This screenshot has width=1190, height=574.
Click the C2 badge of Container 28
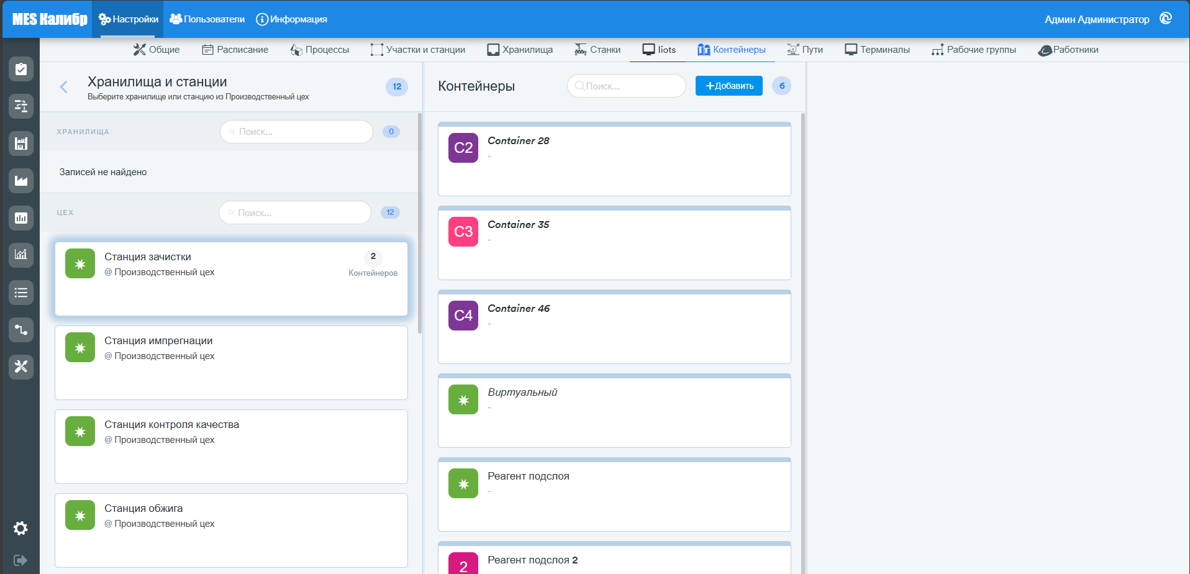click(x=463, y=148)
